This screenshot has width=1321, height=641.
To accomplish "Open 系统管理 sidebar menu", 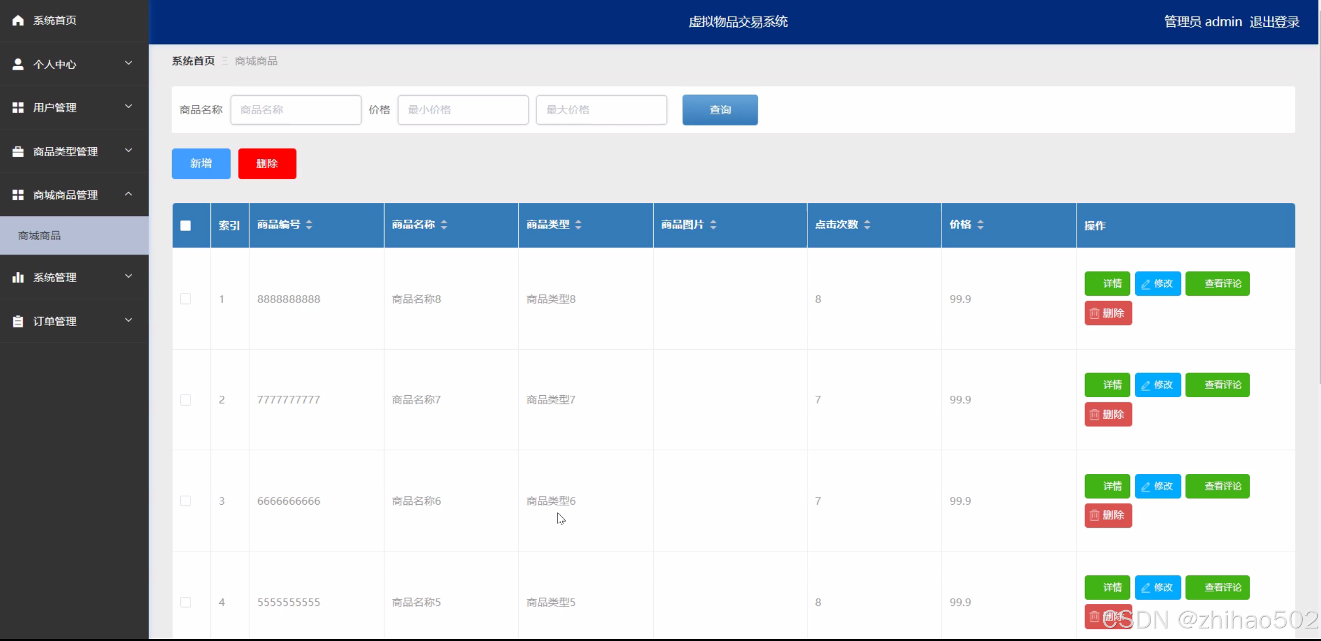I will [x=74, y=277].
